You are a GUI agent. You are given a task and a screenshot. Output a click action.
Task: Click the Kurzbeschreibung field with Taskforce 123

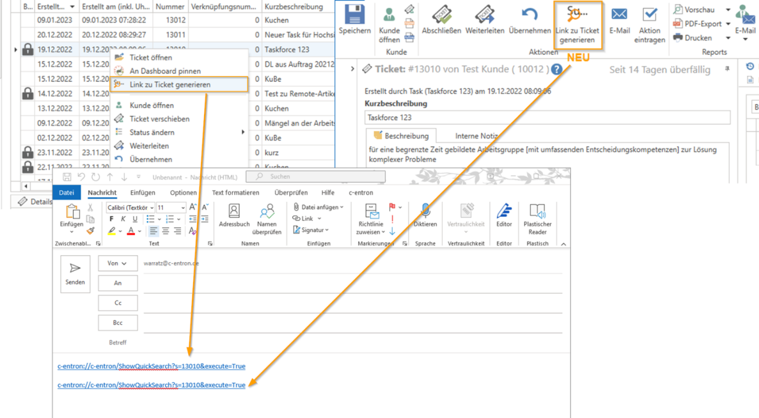tap(547, 117)
